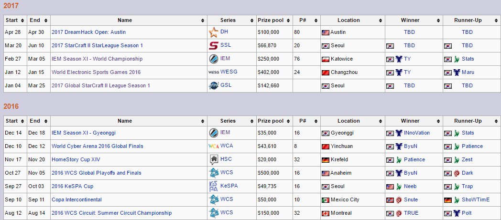Click the $402,000 prize pool cell
Viewport: 501px width, 220px height.
[274, 73]
